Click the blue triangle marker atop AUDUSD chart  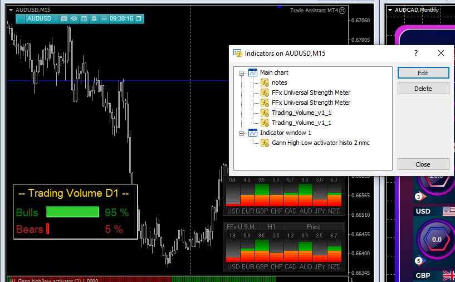(x=279, y=7)
